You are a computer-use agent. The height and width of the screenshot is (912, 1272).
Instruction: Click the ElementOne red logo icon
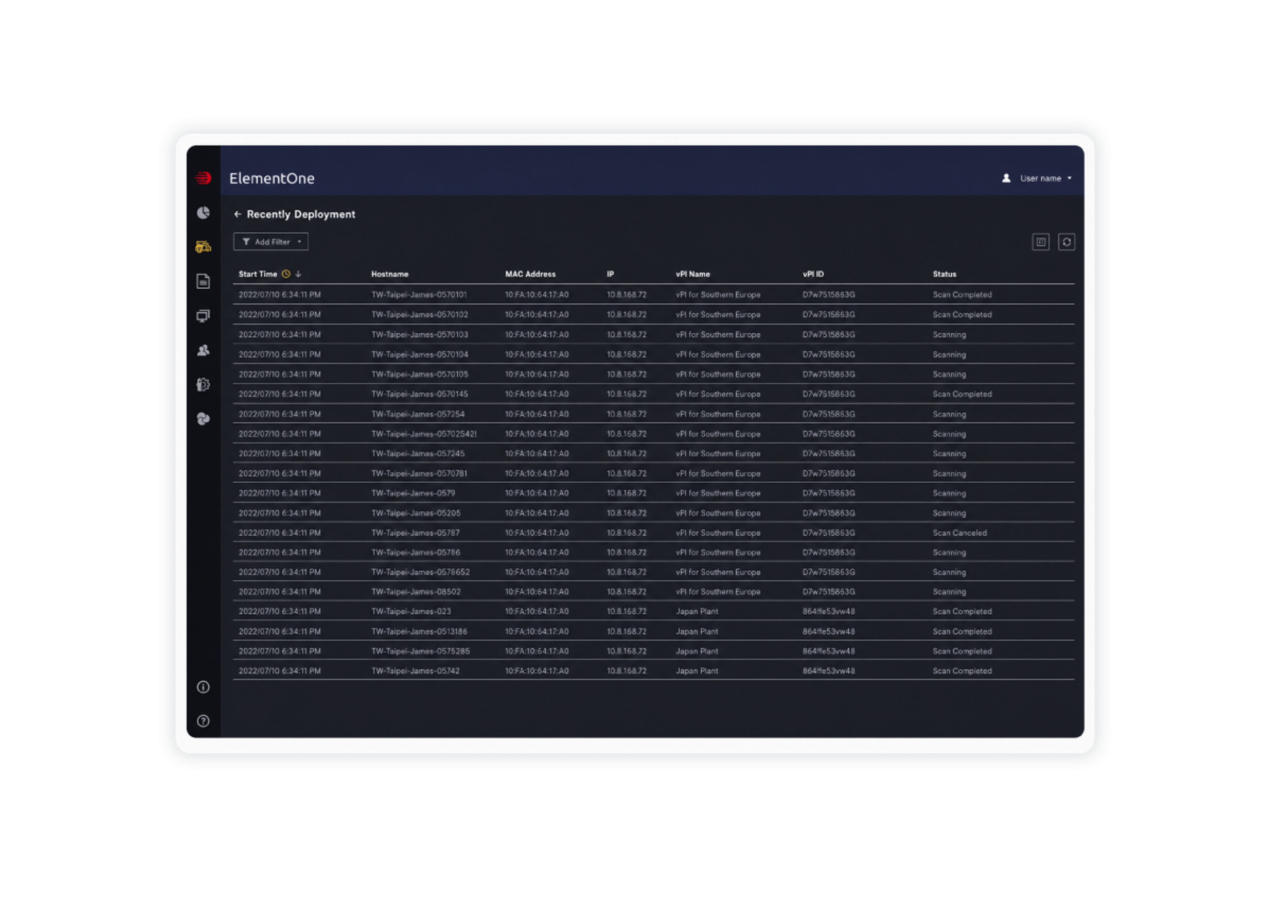click(203, 178)
